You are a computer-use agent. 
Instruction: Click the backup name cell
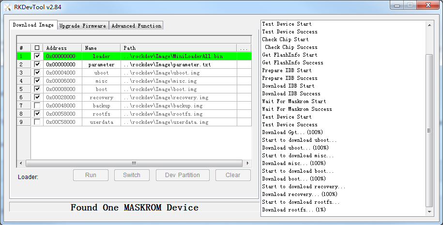[x=101, y=105]
